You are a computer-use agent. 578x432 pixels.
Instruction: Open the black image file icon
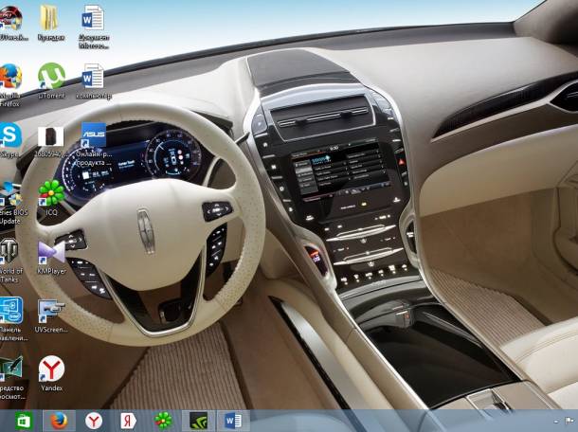[51, 136]
